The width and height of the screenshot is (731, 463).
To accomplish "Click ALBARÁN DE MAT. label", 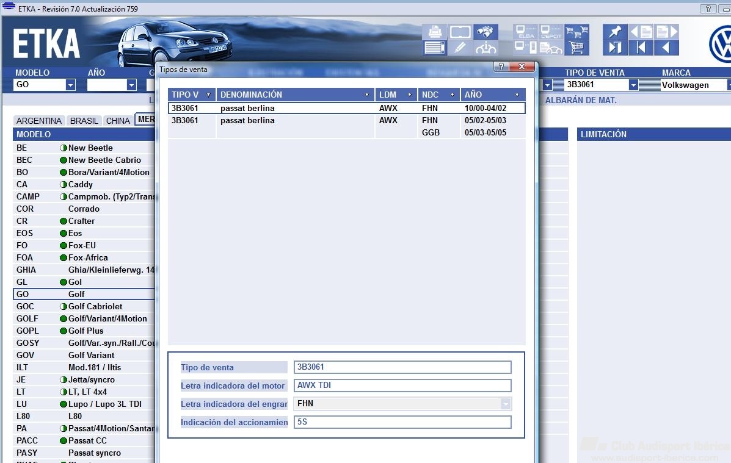I will (x=581, y=100).
